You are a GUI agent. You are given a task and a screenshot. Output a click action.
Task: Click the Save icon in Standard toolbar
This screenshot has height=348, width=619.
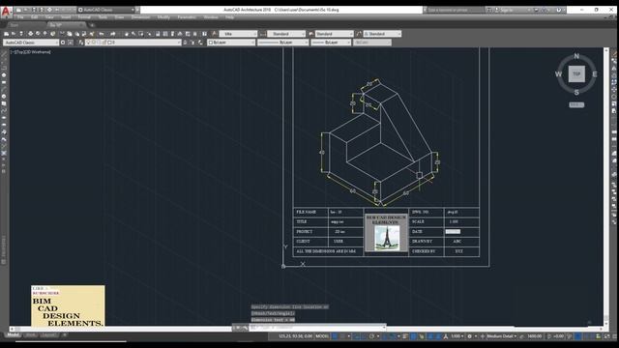tap(21, 34)
